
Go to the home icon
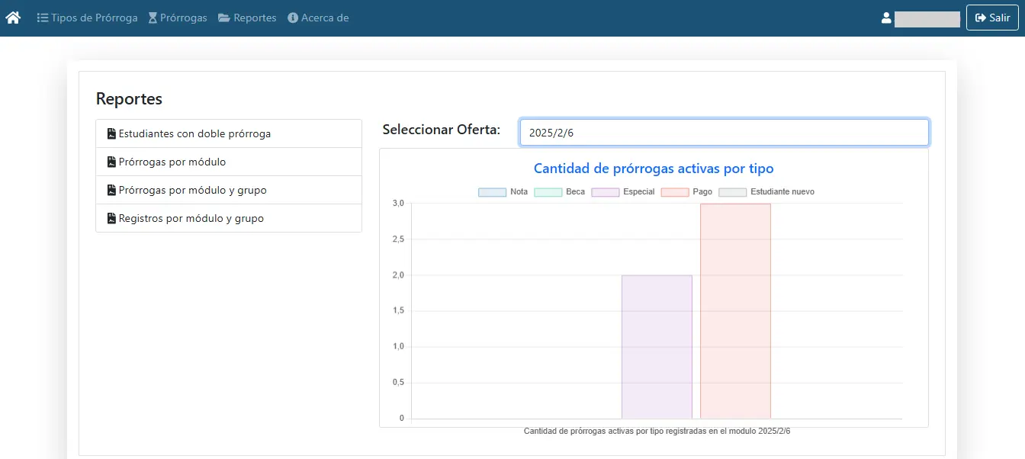point(13,18)
